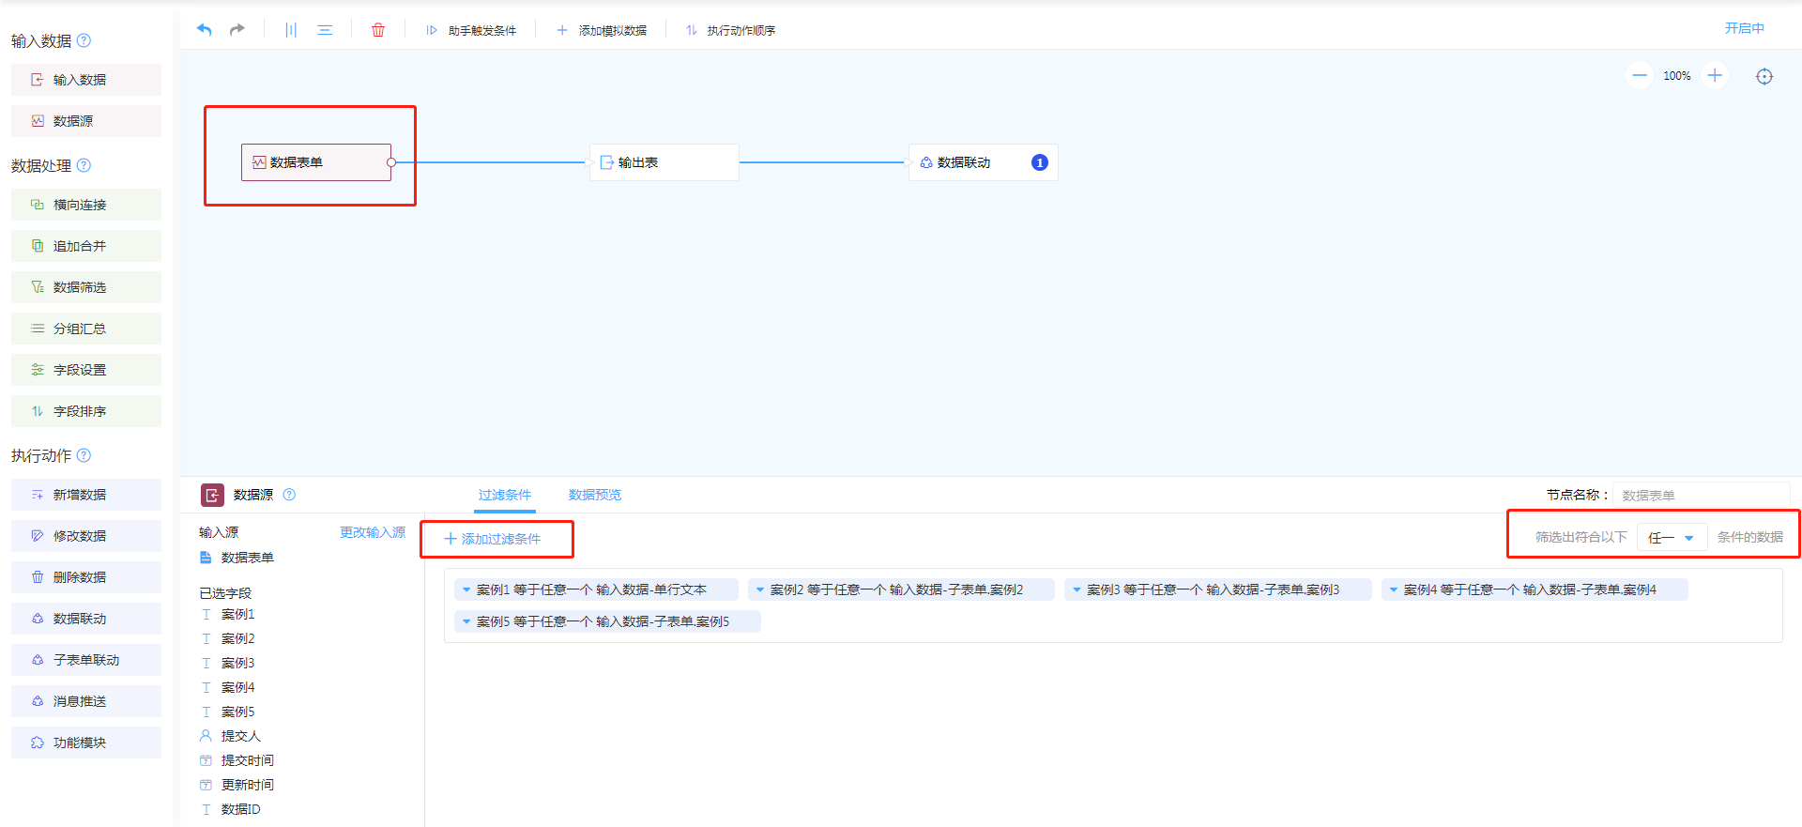This screenshot has height=827, width=1802.
Task: Switch to the 数据预览 tab
Action: tap(594, 495)
